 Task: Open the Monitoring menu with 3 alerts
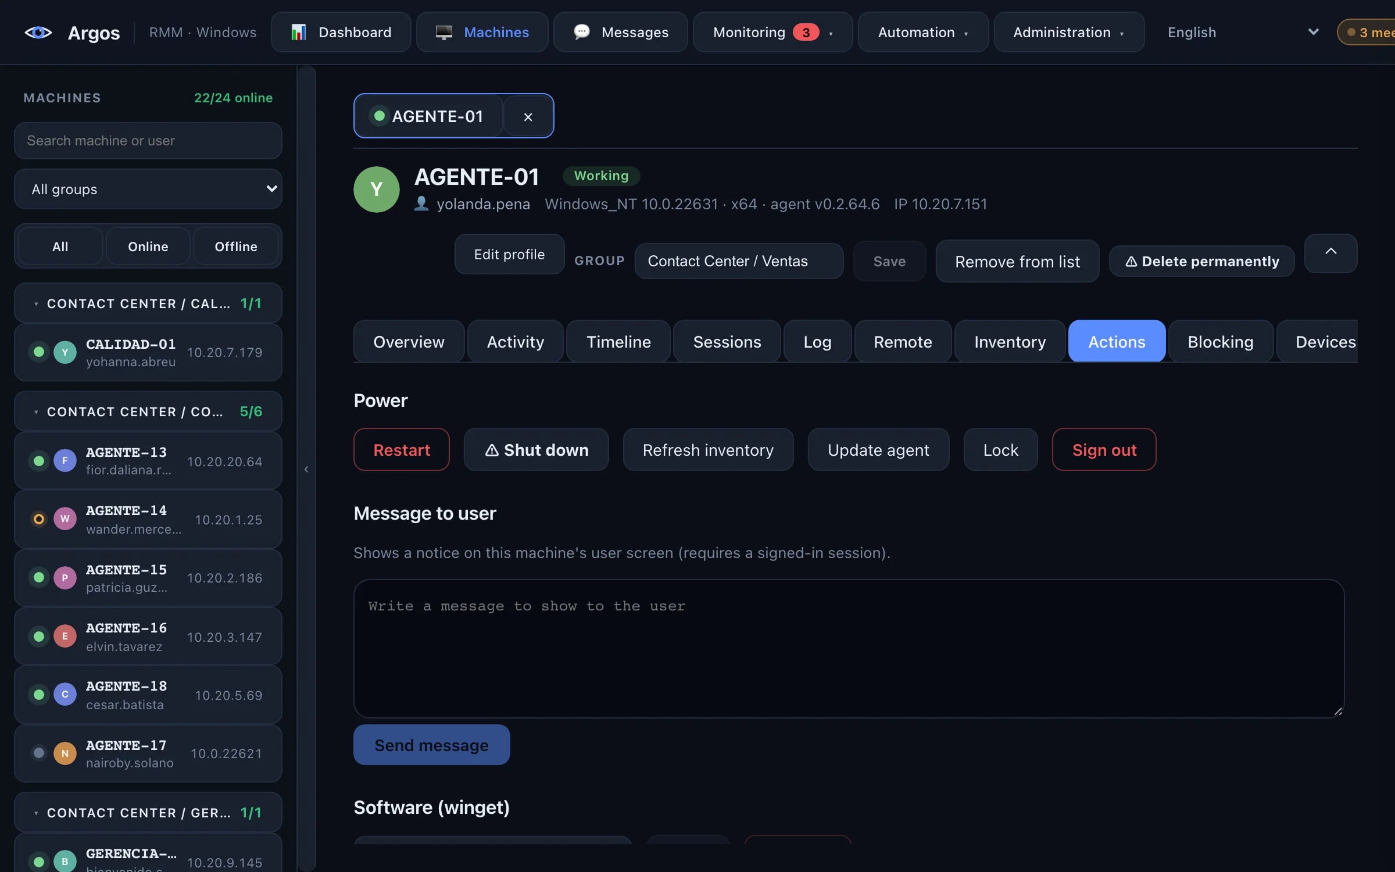(x=772, y=33)
